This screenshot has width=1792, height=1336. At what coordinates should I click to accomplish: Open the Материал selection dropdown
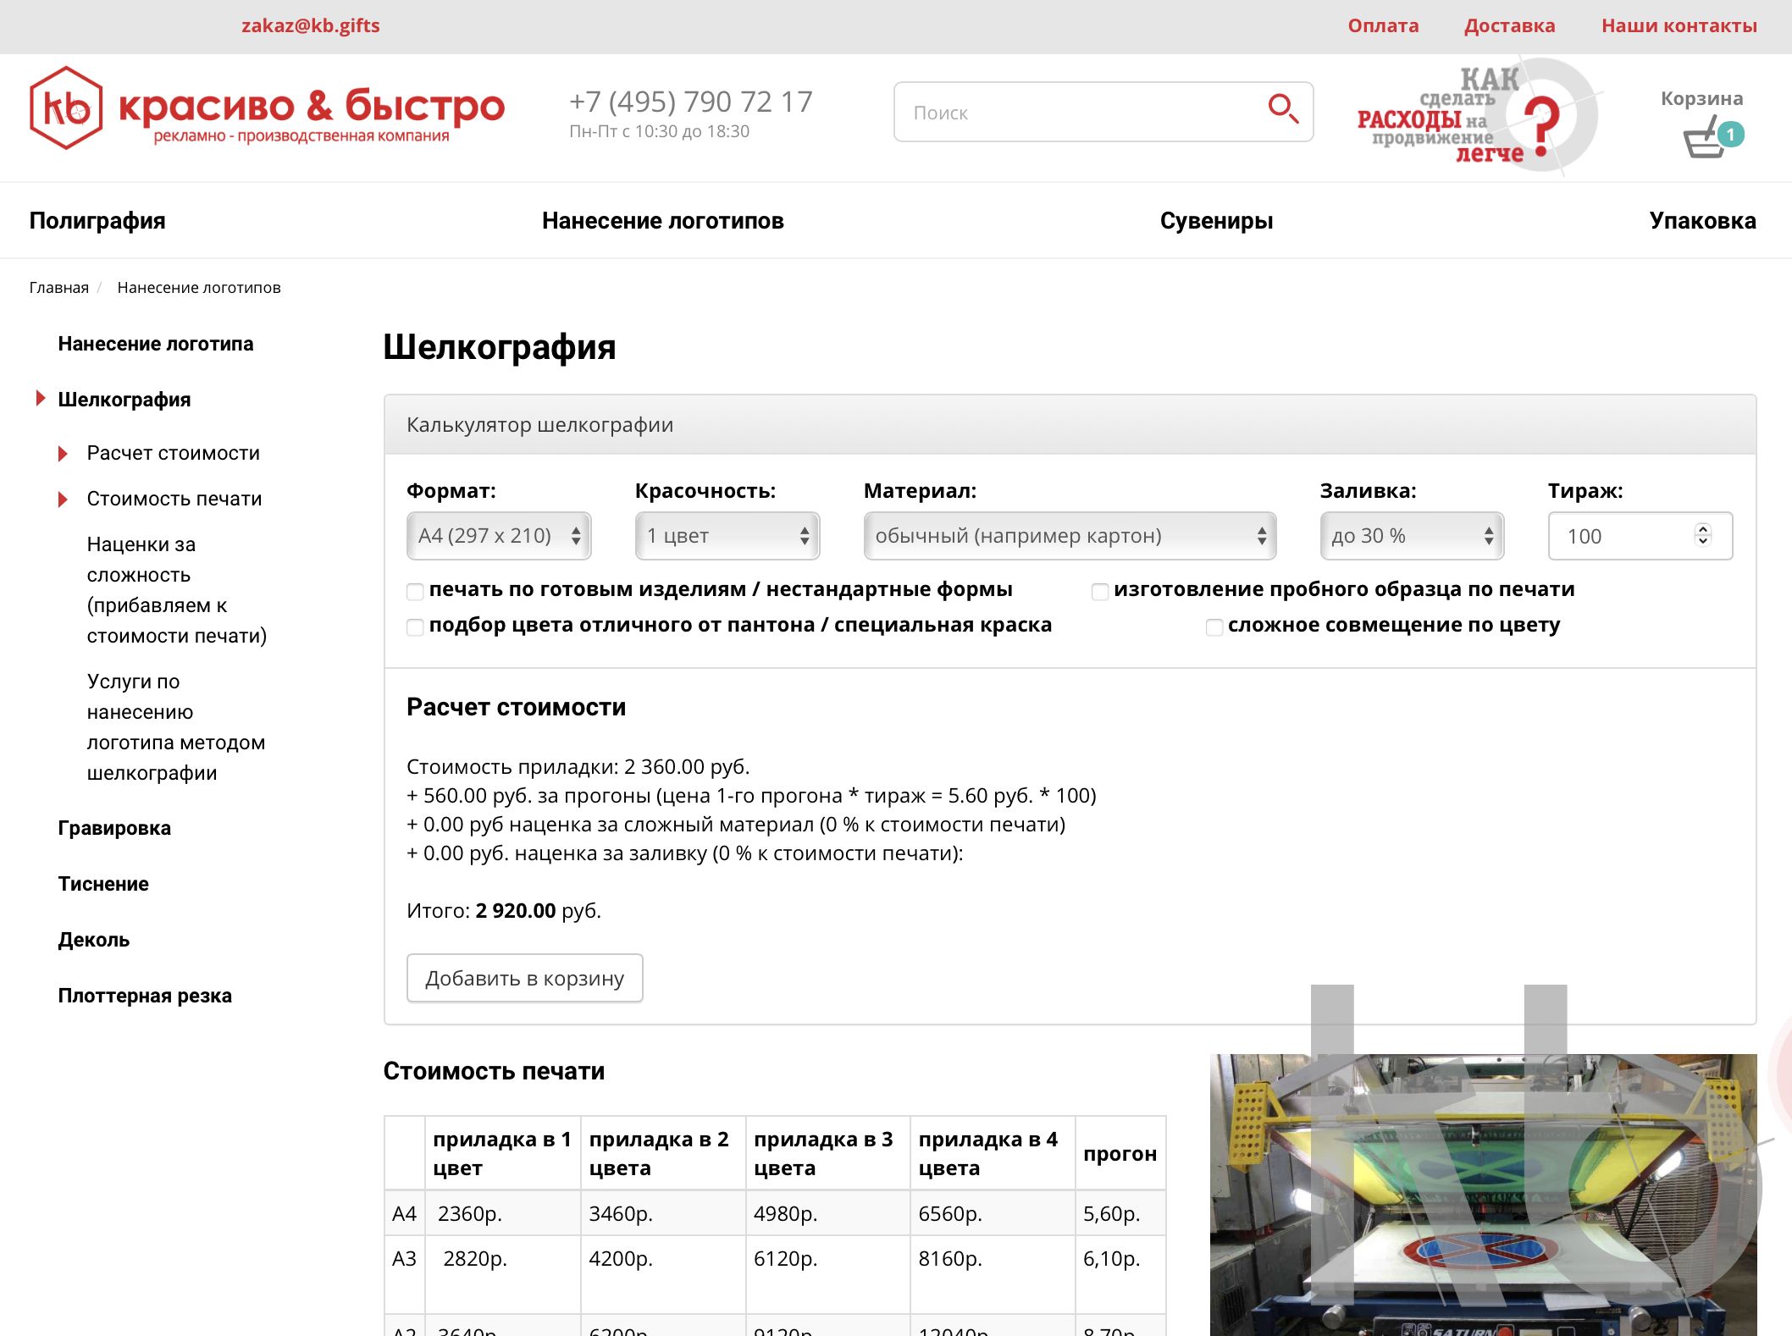(x=1069, y=536)
